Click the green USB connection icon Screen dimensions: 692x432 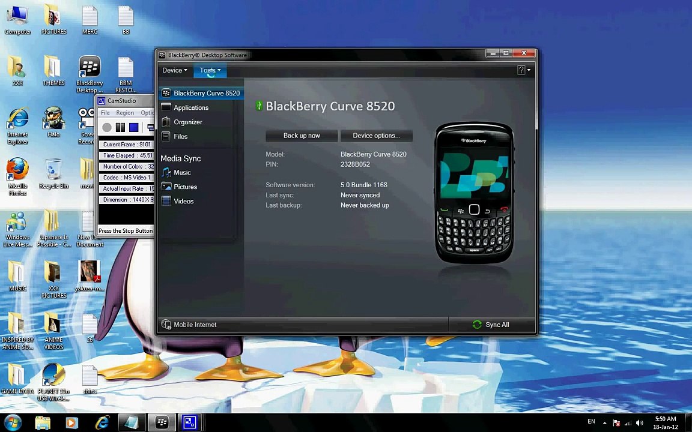pyautogui.click(x=259, y=106)
